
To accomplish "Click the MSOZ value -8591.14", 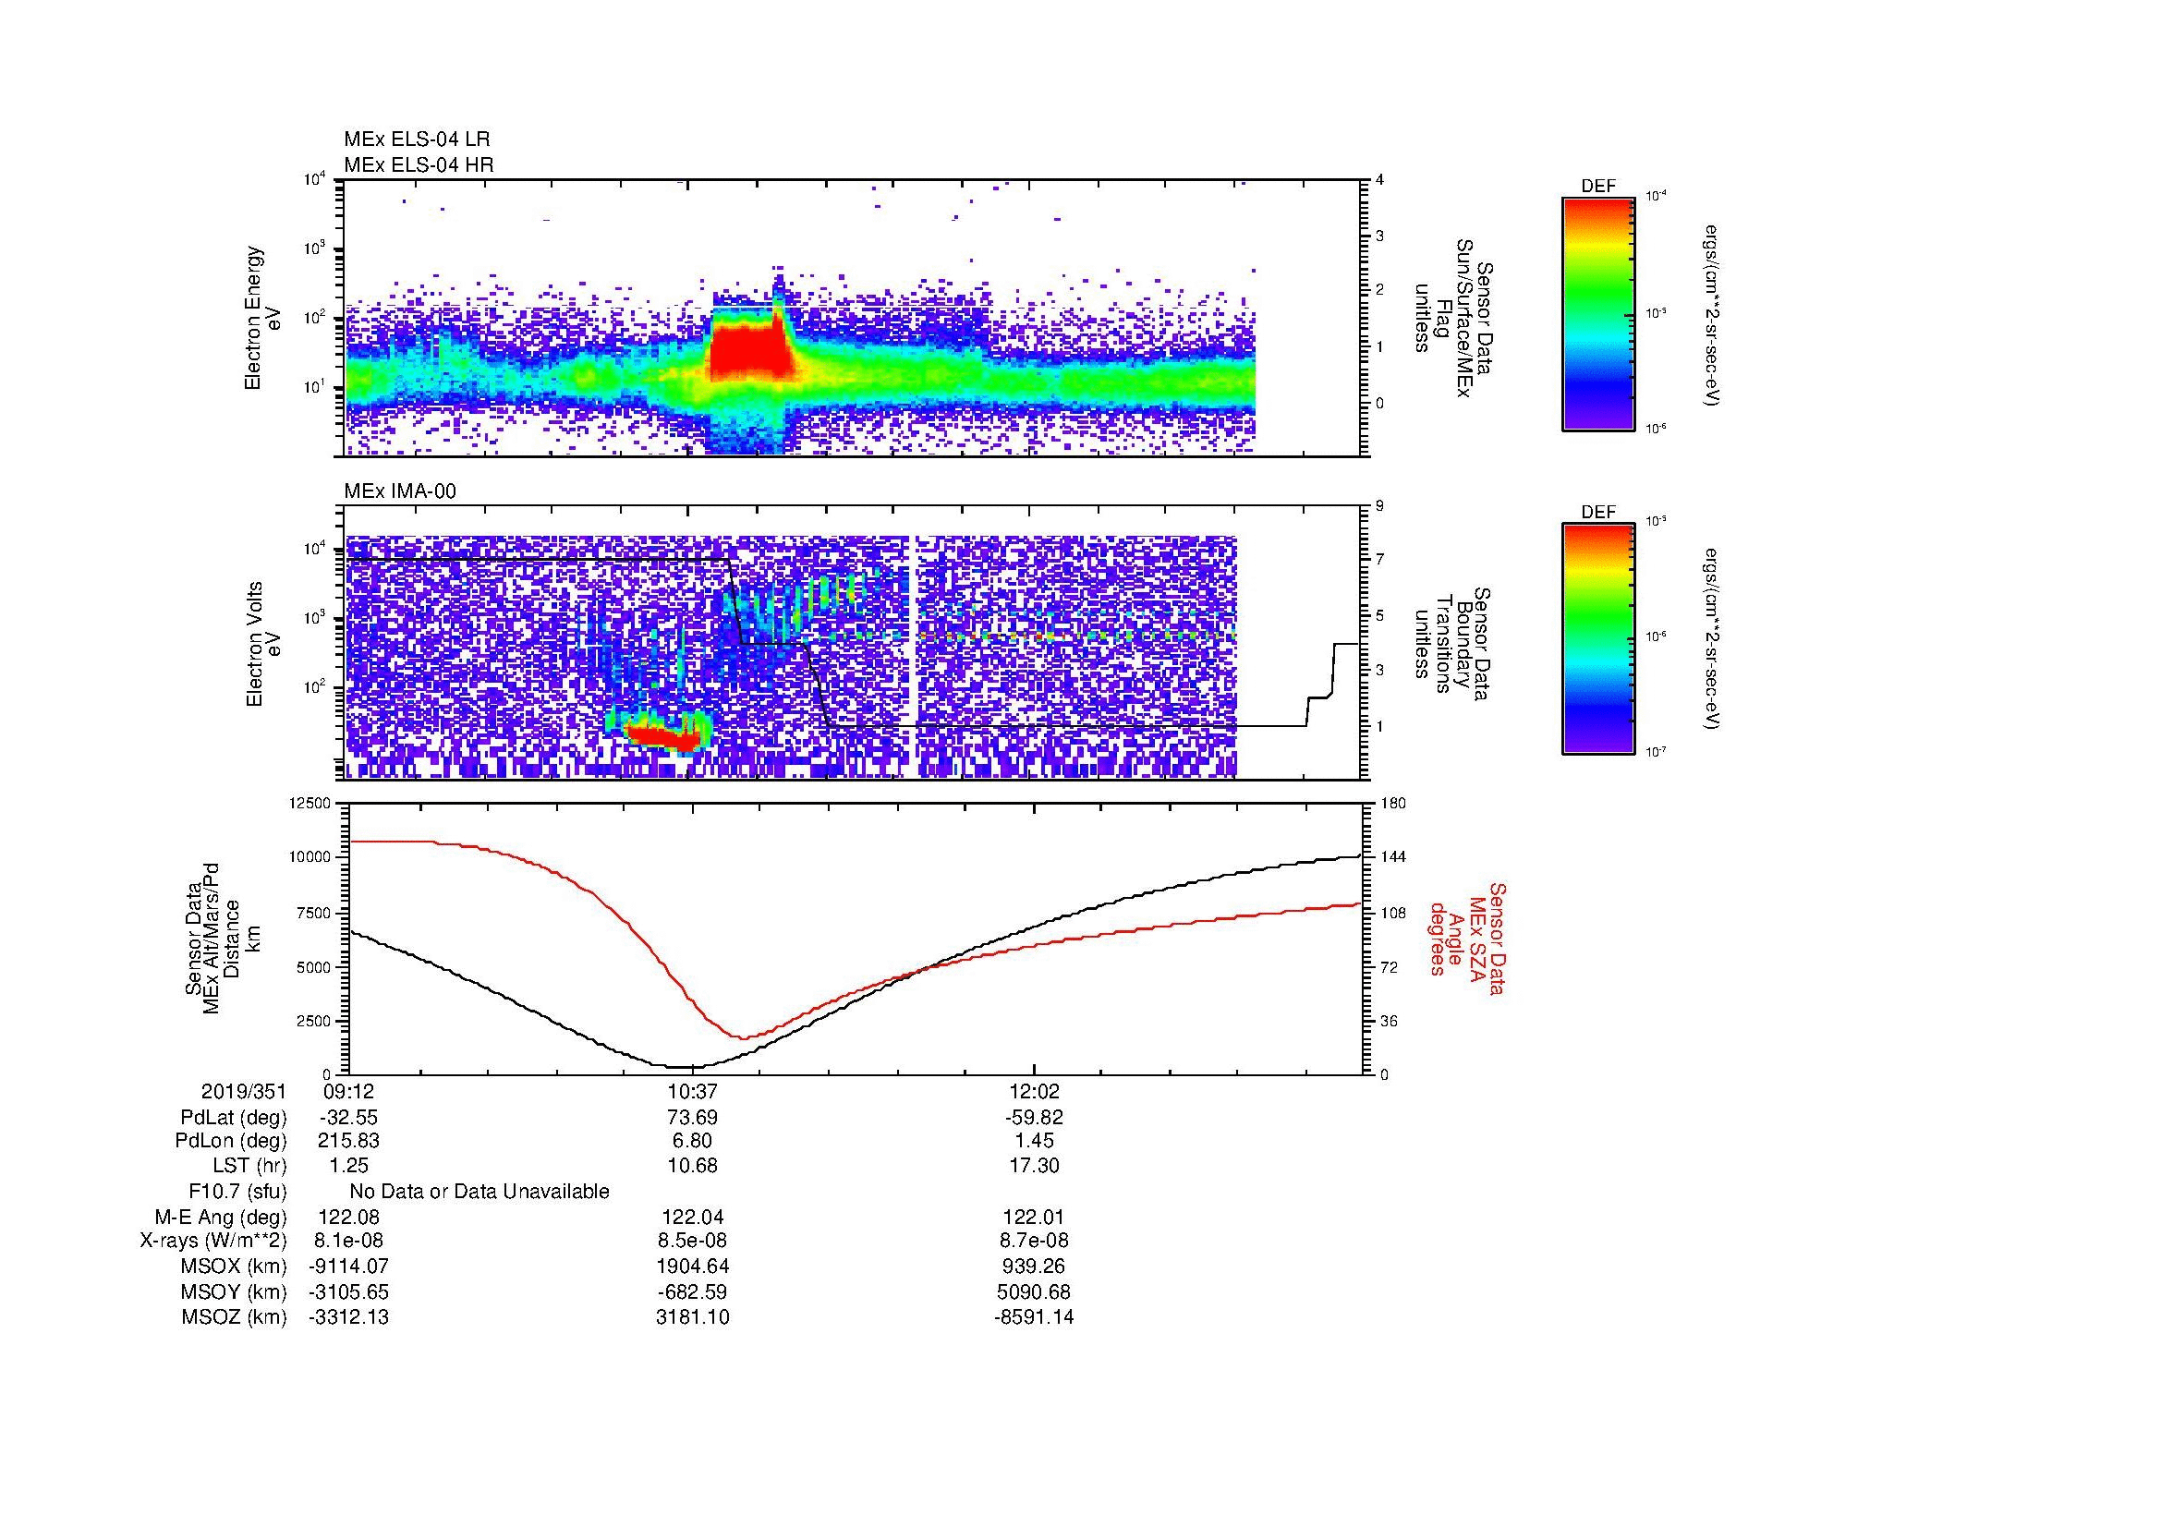I will 1035,1317.
